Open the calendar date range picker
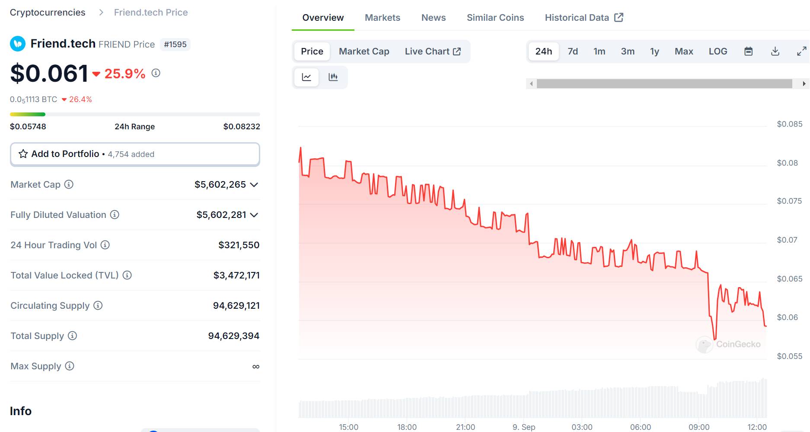 tap(749, 51)
